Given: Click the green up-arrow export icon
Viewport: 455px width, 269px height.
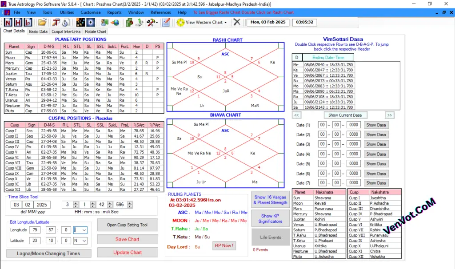Looking at the screenshot, I should click(139, 22).
